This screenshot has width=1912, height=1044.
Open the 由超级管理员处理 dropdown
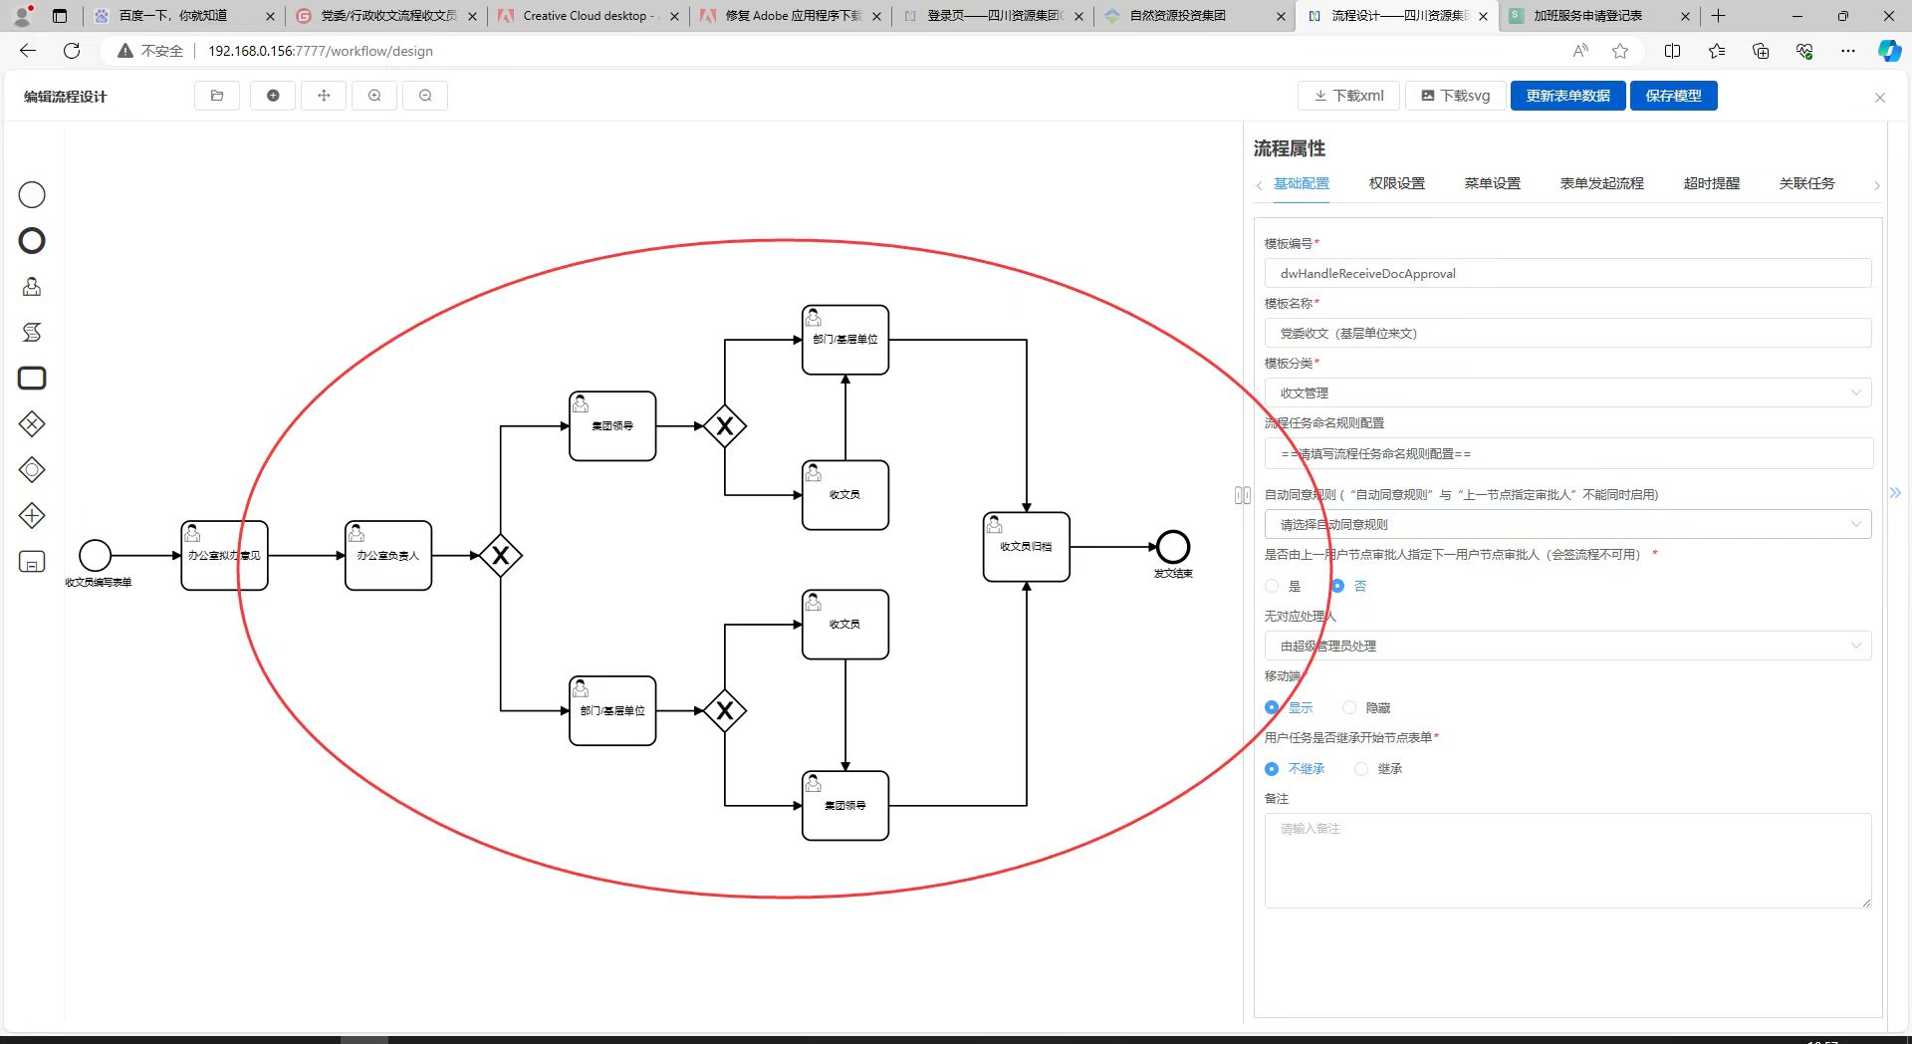click(1567, 646)
